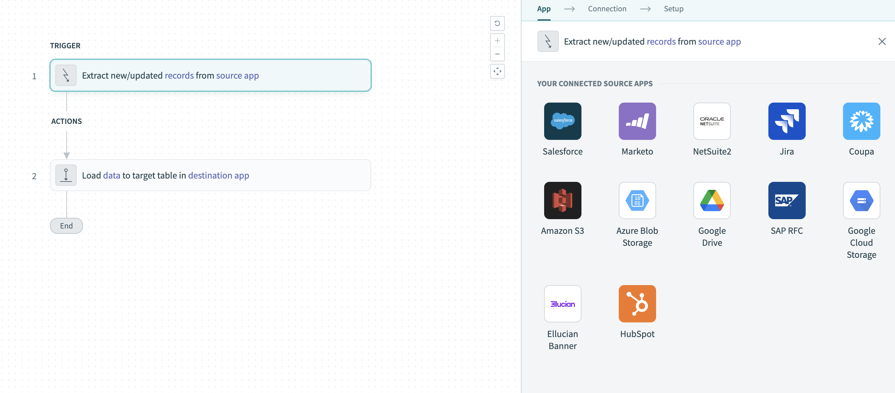Choose the Google Drive app
Image resolution: width=895 pixels, height=393 pixels.
(711, 207)
